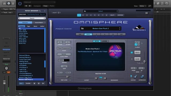Toggle the L button beside Solo
Image resolution: width=171 pixels, height=96 pixels.
click(132, 53)
